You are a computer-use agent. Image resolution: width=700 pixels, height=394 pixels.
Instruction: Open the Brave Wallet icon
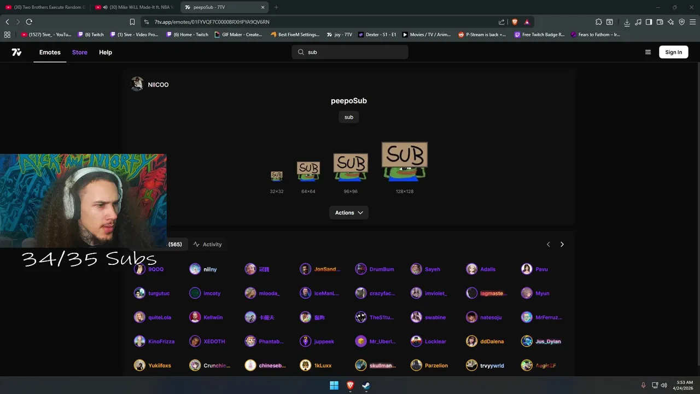(660, 22)
